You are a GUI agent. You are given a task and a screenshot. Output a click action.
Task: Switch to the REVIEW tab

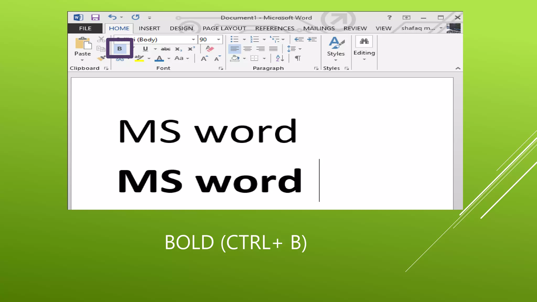pyautogui.click(x=355, y=28)
